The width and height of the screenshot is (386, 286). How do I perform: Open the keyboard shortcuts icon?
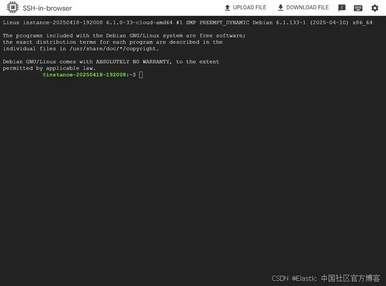click(x=358, y=8)
